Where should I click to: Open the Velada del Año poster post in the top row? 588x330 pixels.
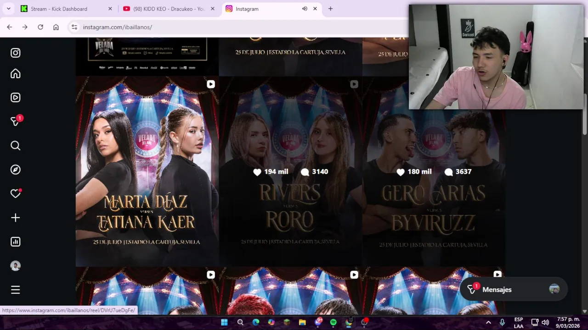[147, 56]
